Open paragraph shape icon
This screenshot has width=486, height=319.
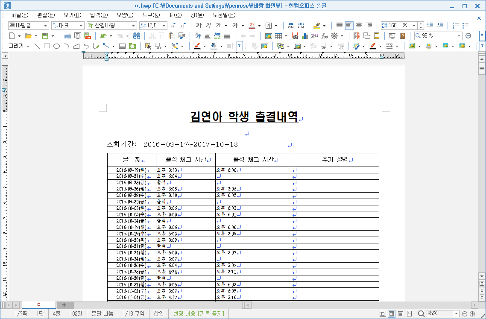point(208,36)
